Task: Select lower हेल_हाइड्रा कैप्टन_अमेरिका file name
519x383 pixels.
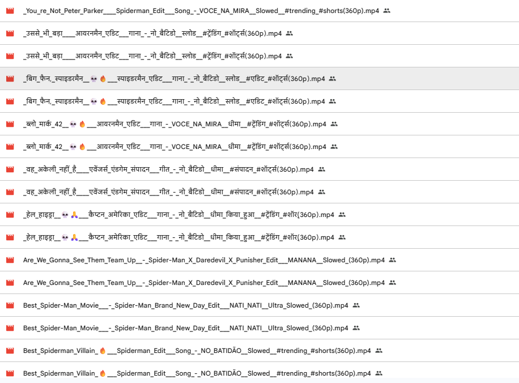Action: (x=178, y=237)
